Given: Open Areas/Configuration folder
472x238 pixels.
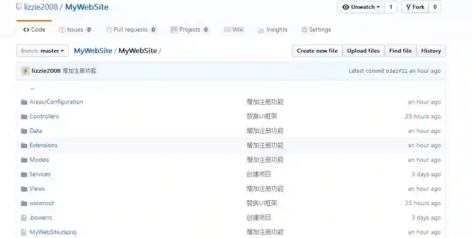Looking at the screenshot, I should click(x=56, y=102).
